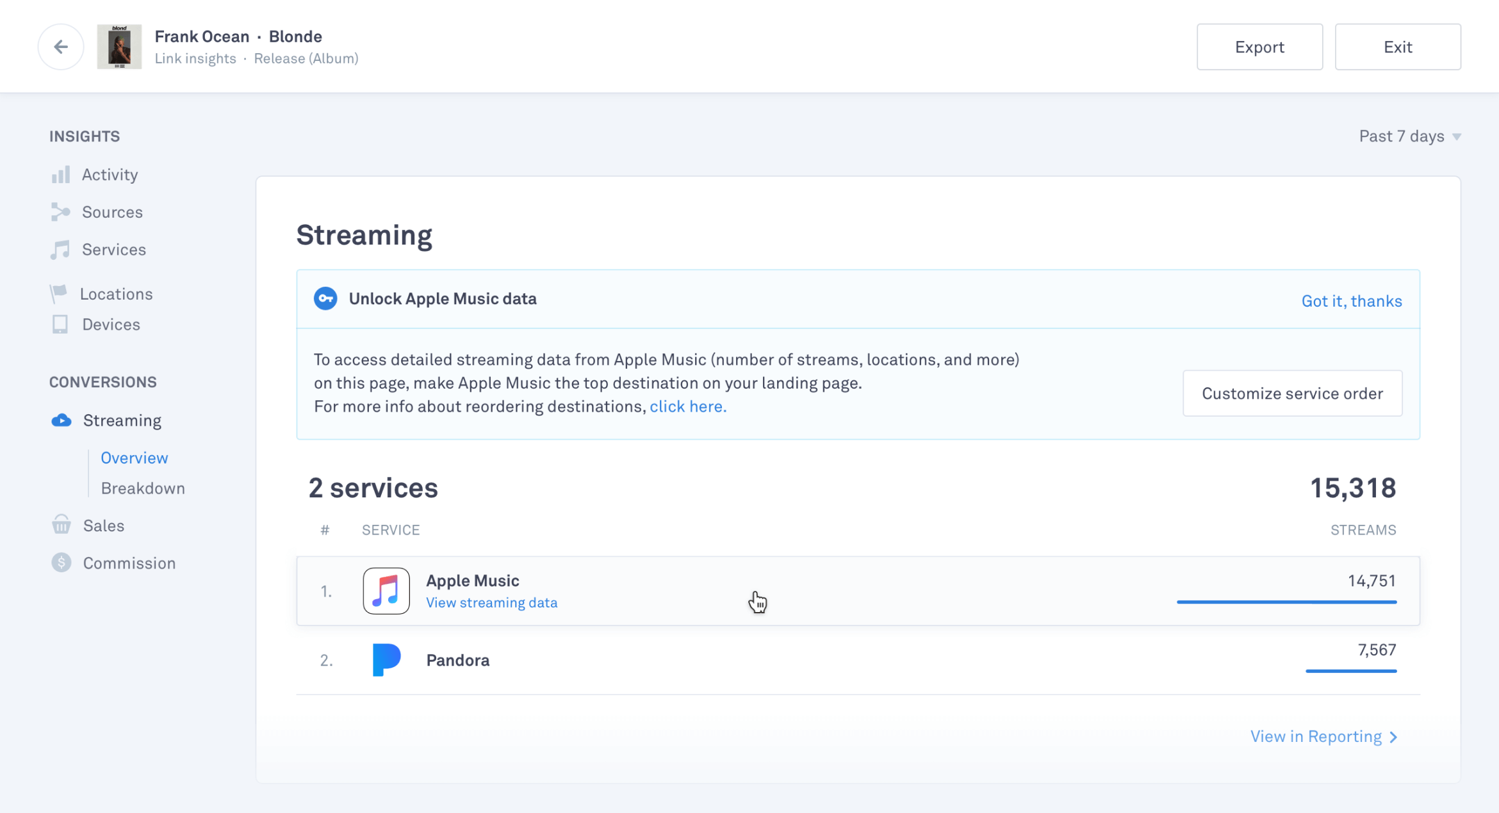Open the Sources insights section
This screenshot has height=813, width=1499.
[x=112, y=212]
